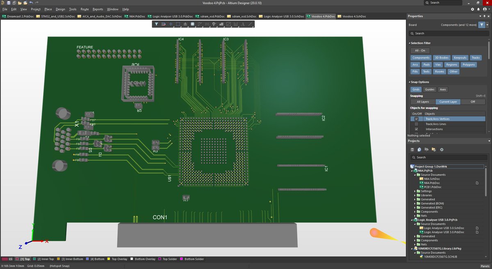This screenshot has width=492, height=269.
Task: Open the Place menu
Action: tap(48, 9)
